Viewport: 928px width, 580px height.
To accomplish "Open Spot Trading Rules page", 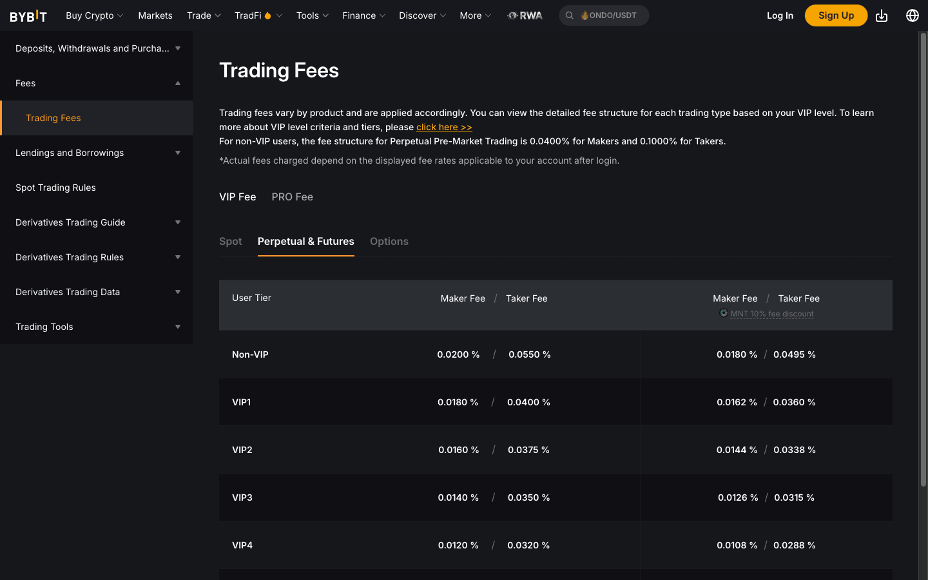I will click(x=97, y=188).
